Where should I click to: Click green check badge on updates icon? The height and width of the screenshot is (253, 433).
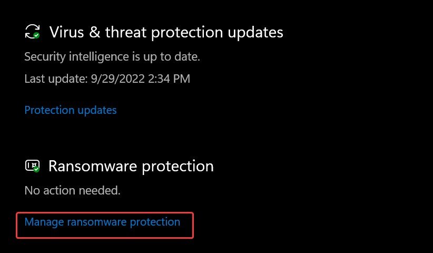click(x=36, y=35)
